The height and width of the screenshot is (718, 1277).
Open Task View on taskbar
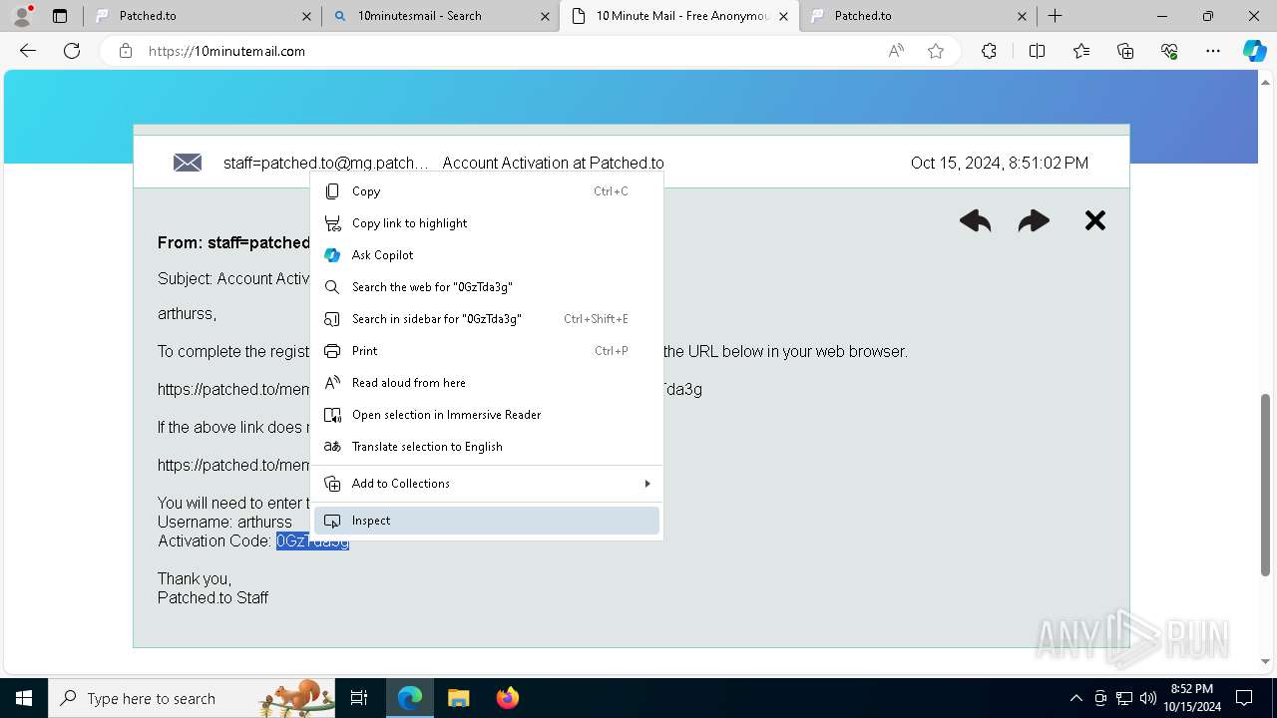[360, 698]
